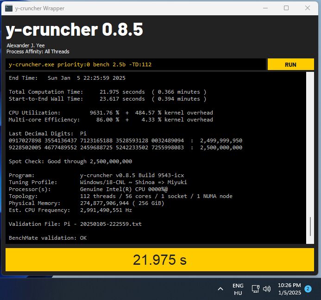Show hidden icons chevron in system tray

tap(220, 289)
